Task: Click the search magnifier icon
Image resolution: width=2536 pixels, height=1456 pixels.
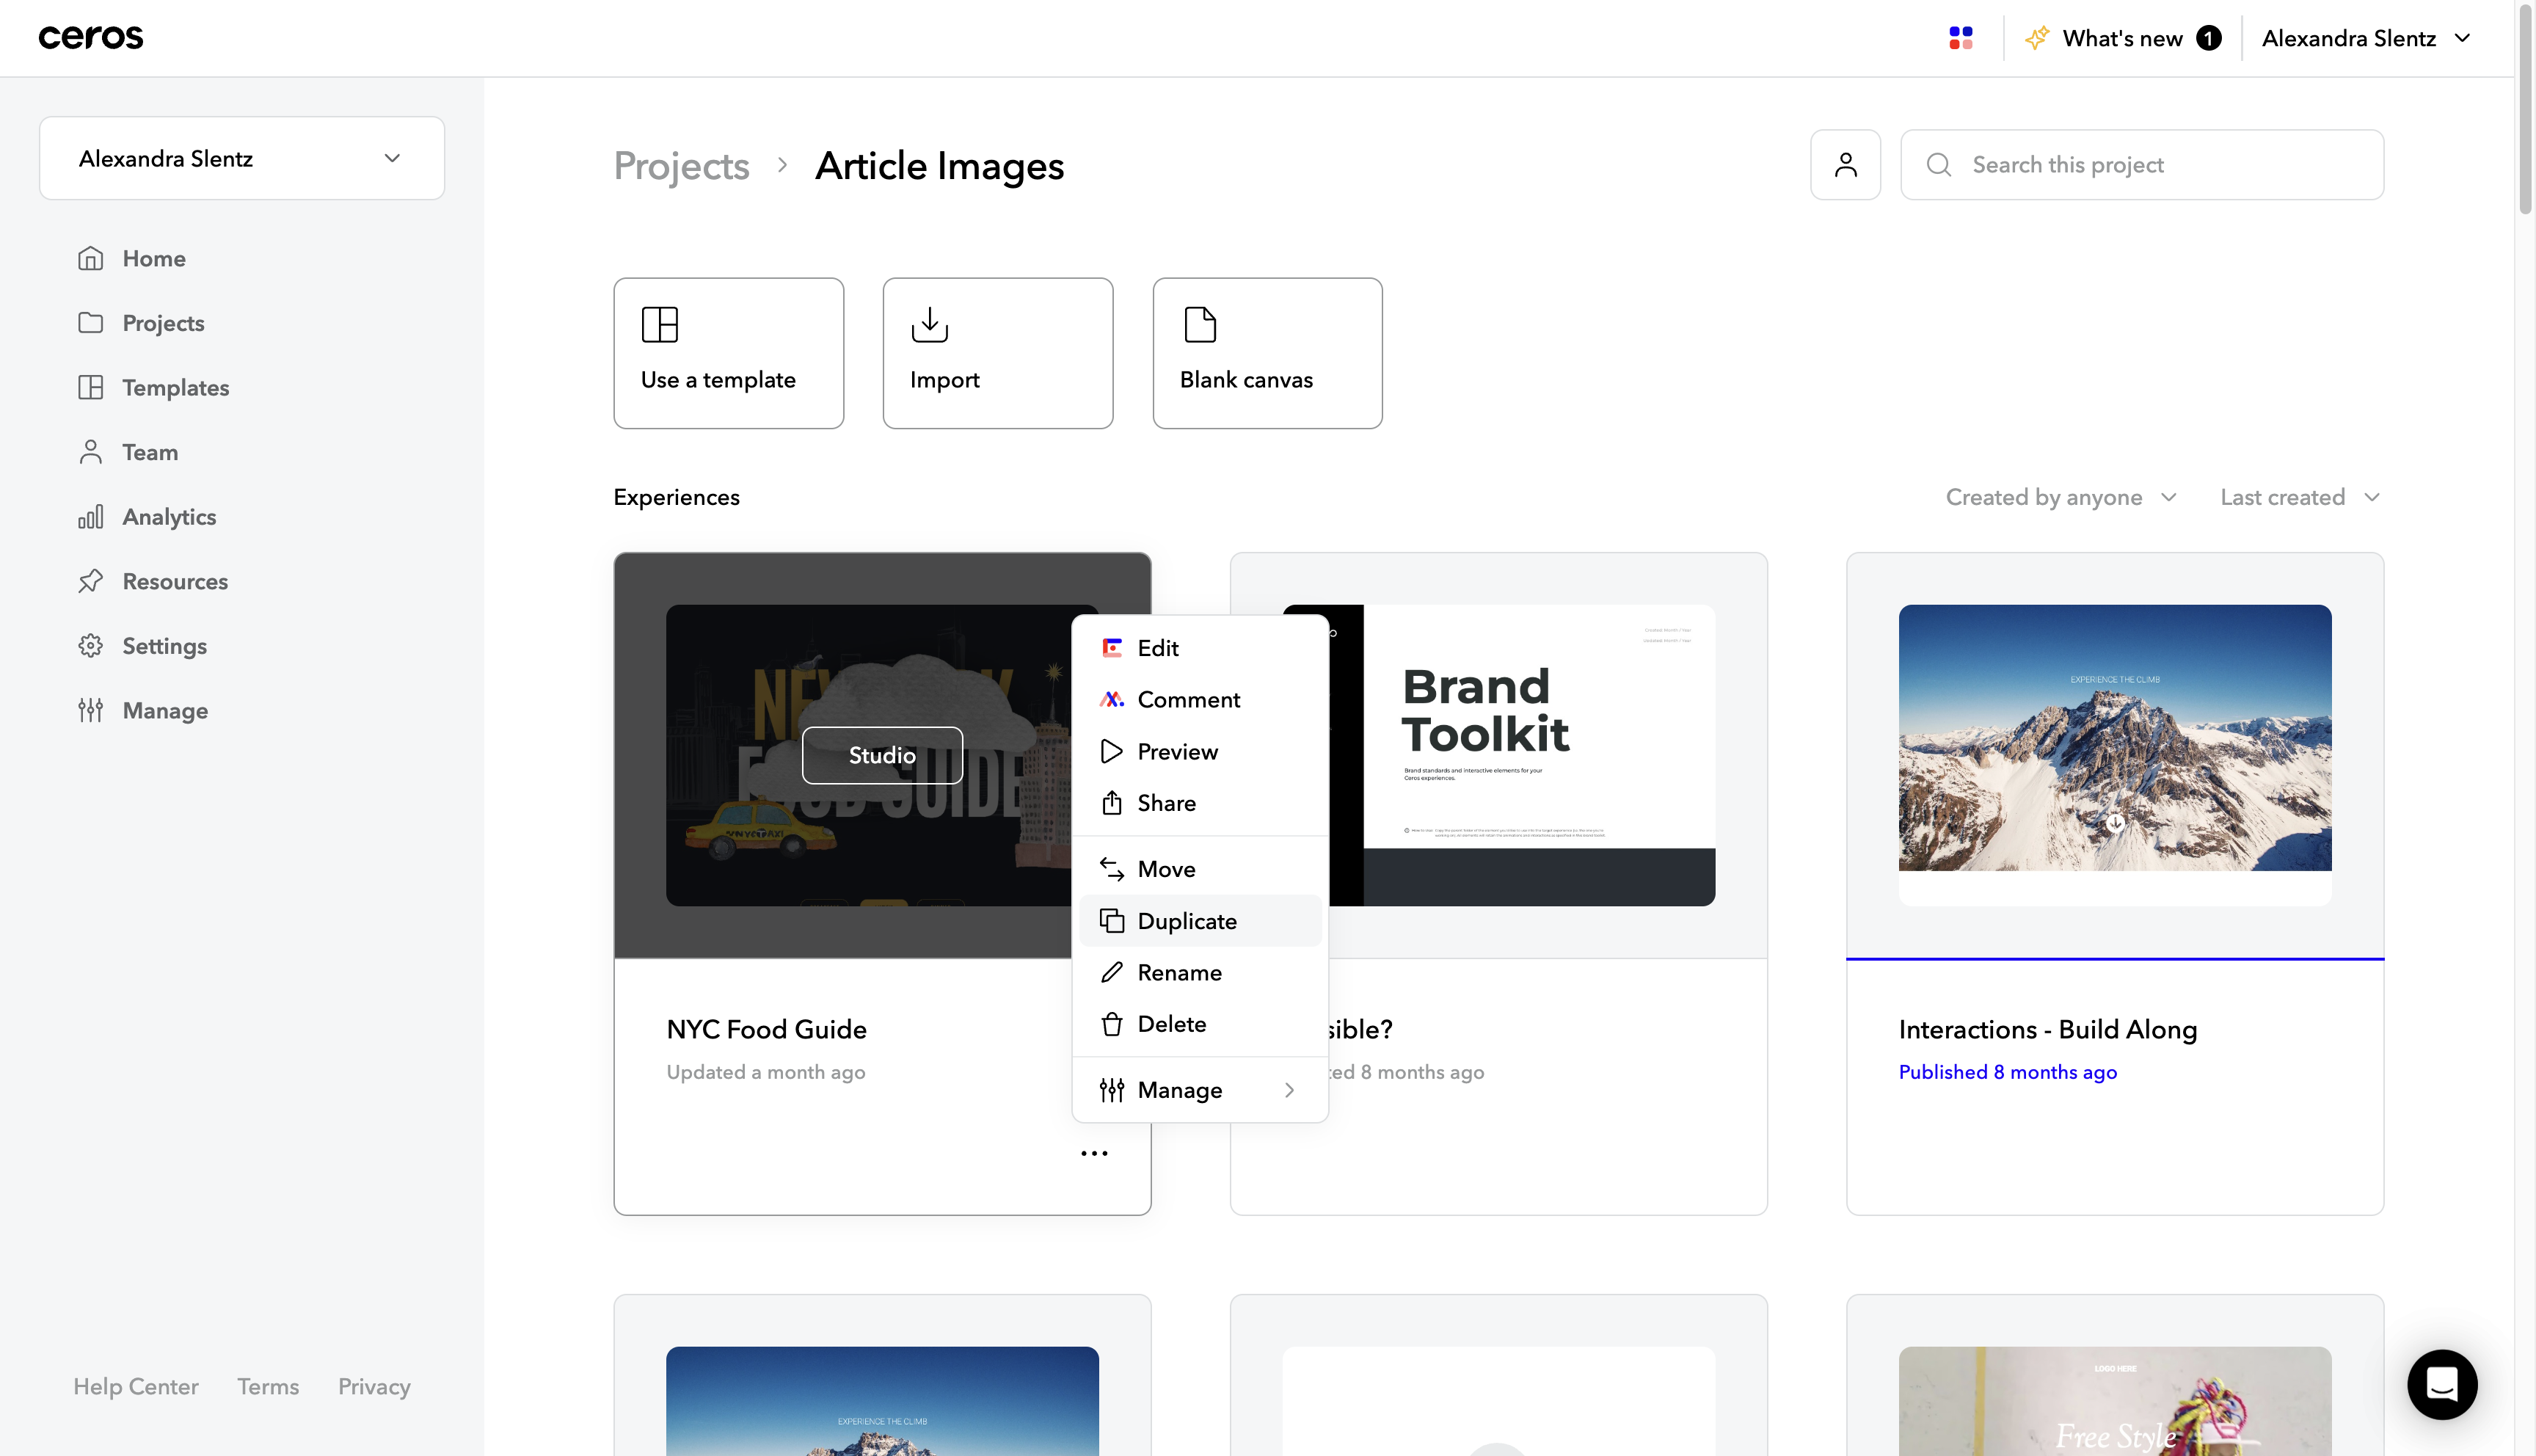Action: click(x=1938, y=164)
